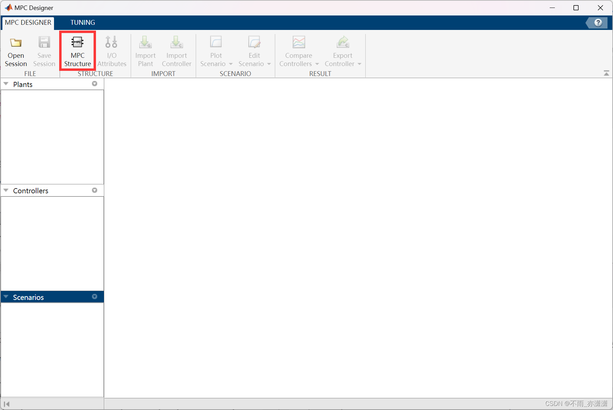Select the Scenarios panel header

click(52, 297)
